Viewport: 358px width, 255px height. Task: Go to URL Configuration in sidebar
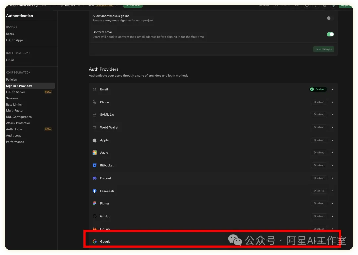coord(19,117)
